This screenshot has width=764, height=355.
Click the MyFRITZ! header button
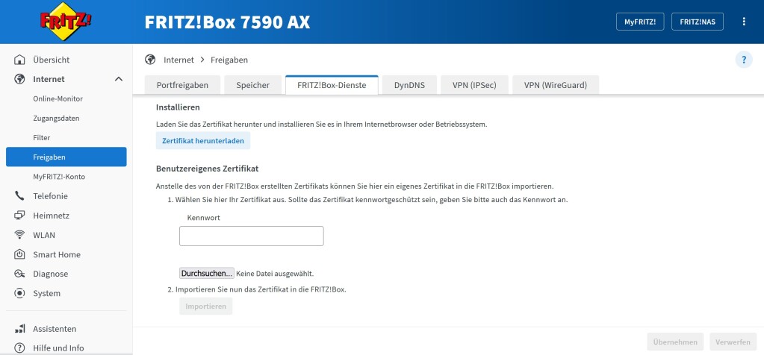[640, 22]
